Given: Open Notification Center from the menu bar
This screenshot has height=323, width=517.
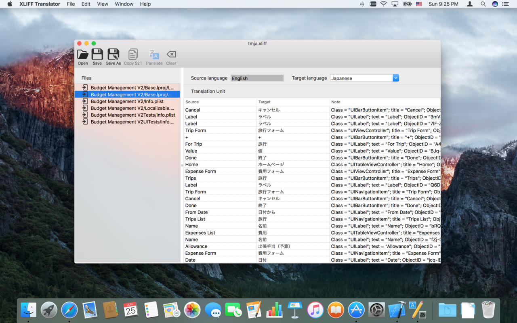Looking at the screenshot, I should tap(506, 4).
